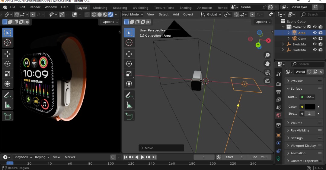
Task: Expand the Area light tree row
Action: pos(289,33)
